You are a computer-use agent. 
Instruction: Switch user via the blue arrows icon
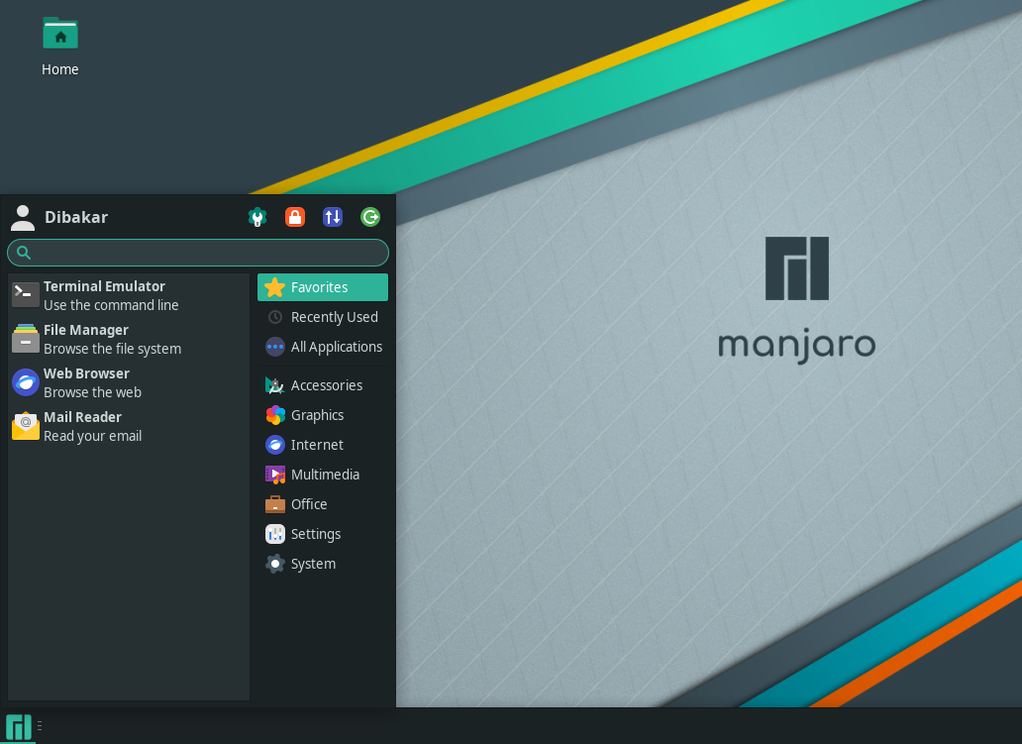[333, 217]
